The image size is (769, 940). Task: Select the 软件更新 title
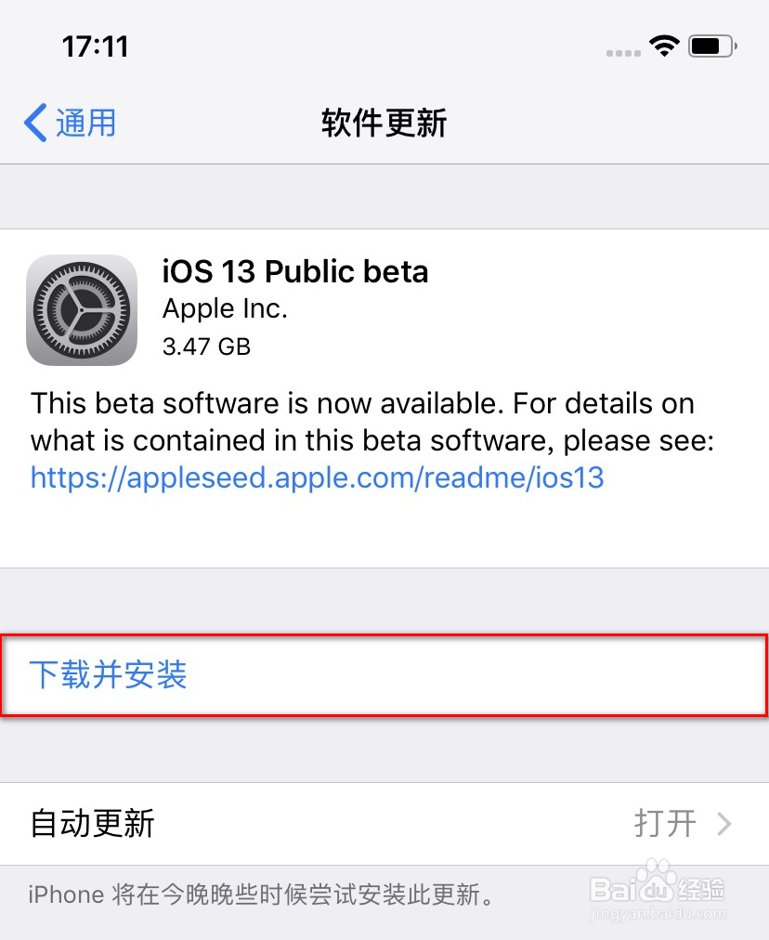tap(384, 123)
